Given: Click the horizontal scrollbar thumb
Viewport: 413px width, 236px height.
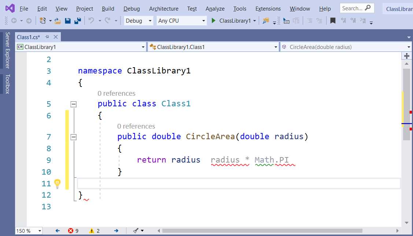Looking at the screenshot, I should tap(262, 231).
